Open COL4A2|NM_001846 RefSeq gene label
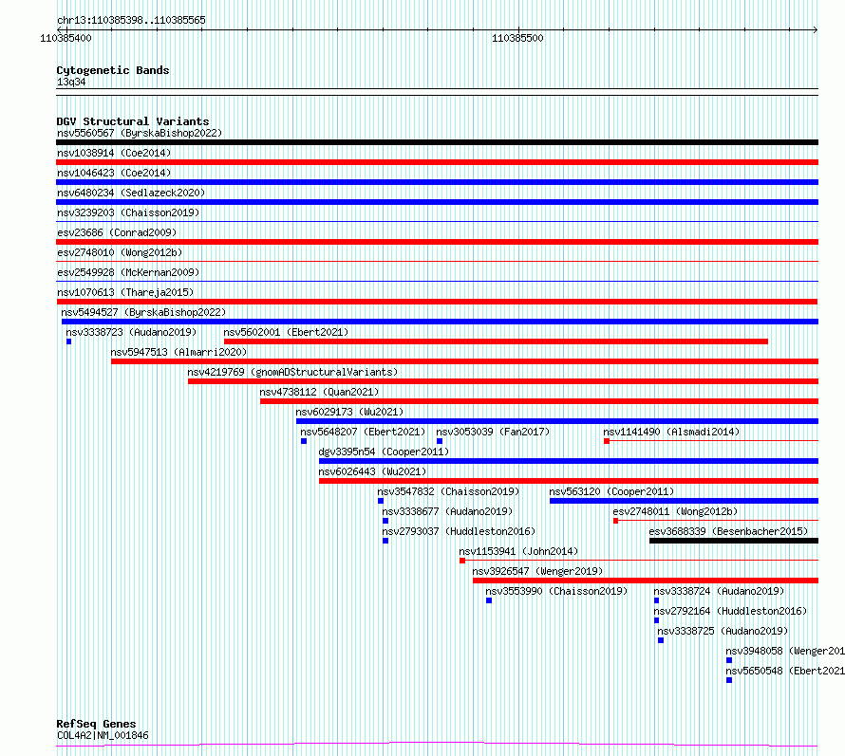Image resolution: width=845 pixels, height=756 pixels. [103, 735]
